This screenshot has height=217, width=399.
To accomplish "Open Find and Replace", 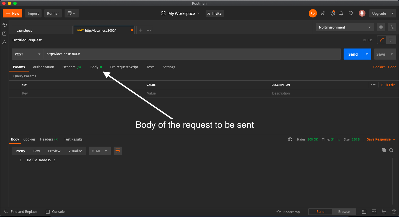I will (x=21, y=212).
